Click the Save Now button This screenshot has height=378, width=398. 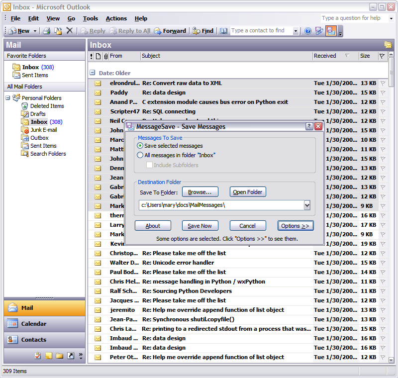pyautogui.click(x=199, y=226)
